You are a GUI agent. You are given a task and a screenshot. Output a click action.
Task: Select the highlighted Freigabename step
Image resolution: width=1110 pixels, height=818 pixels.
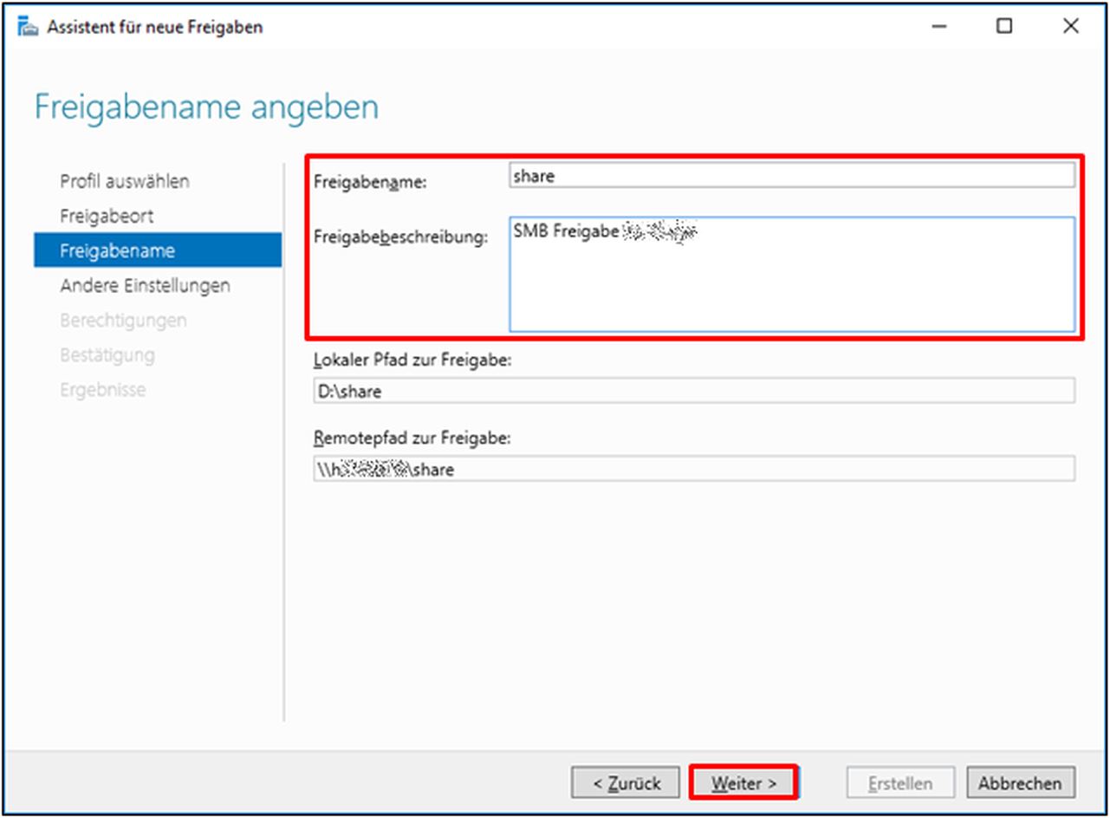[x=118, y=250]
